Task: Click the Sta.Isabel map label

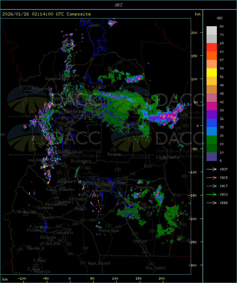Action: pos(156,268)
